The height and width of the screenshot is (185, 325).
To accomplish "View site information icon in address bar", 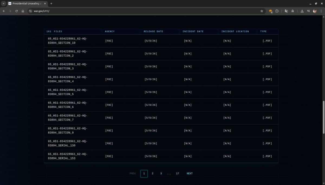I will 31,11.
